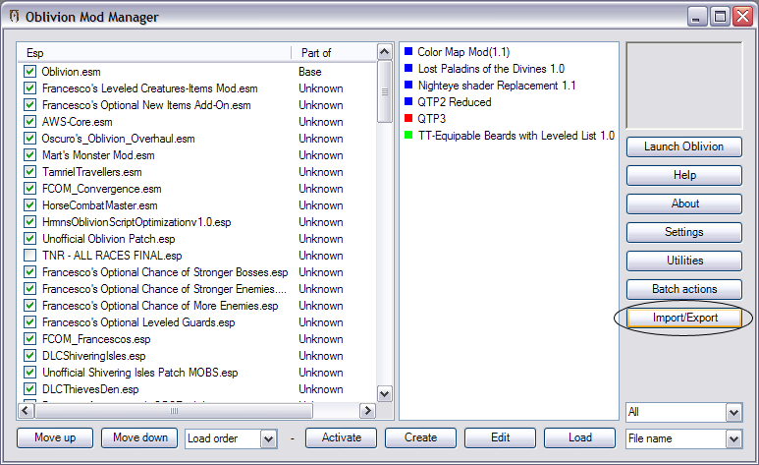Click the blue icon beside Lost Paladins of the Divines
Viewport: 759px width, 465px height.
pyautogui.click(x=408, y=69)
